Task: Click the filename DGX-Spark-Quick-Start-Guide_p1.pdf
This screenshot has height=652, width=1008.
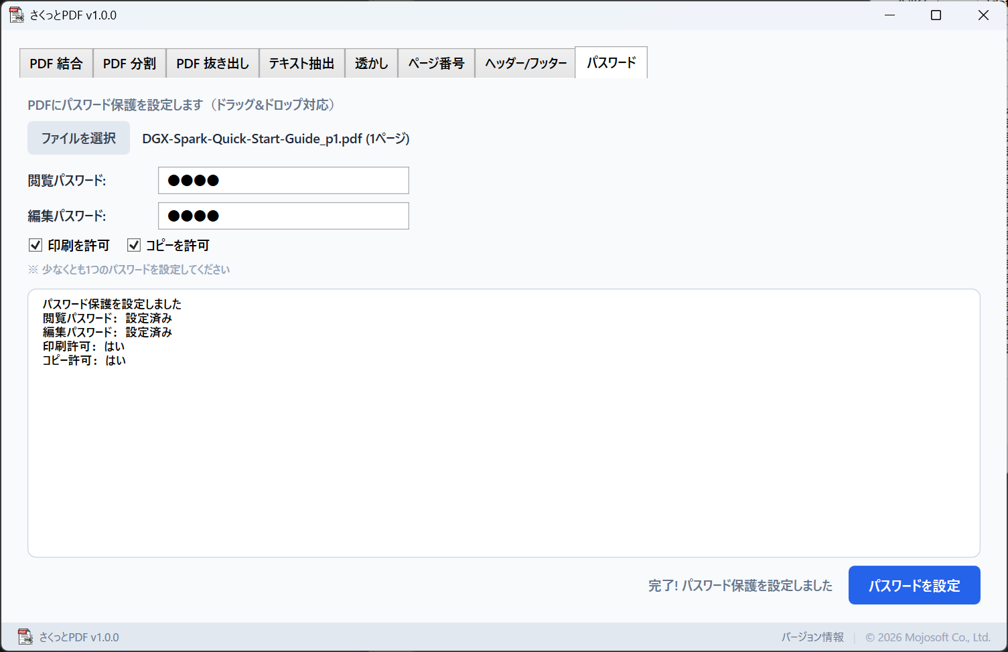Action: pyautogui.click(x=275, y=139)
